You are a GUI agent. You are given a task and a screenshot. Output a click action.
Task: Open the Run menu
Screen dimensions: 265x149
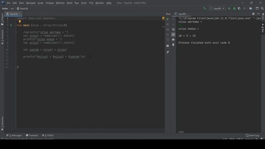77,3
